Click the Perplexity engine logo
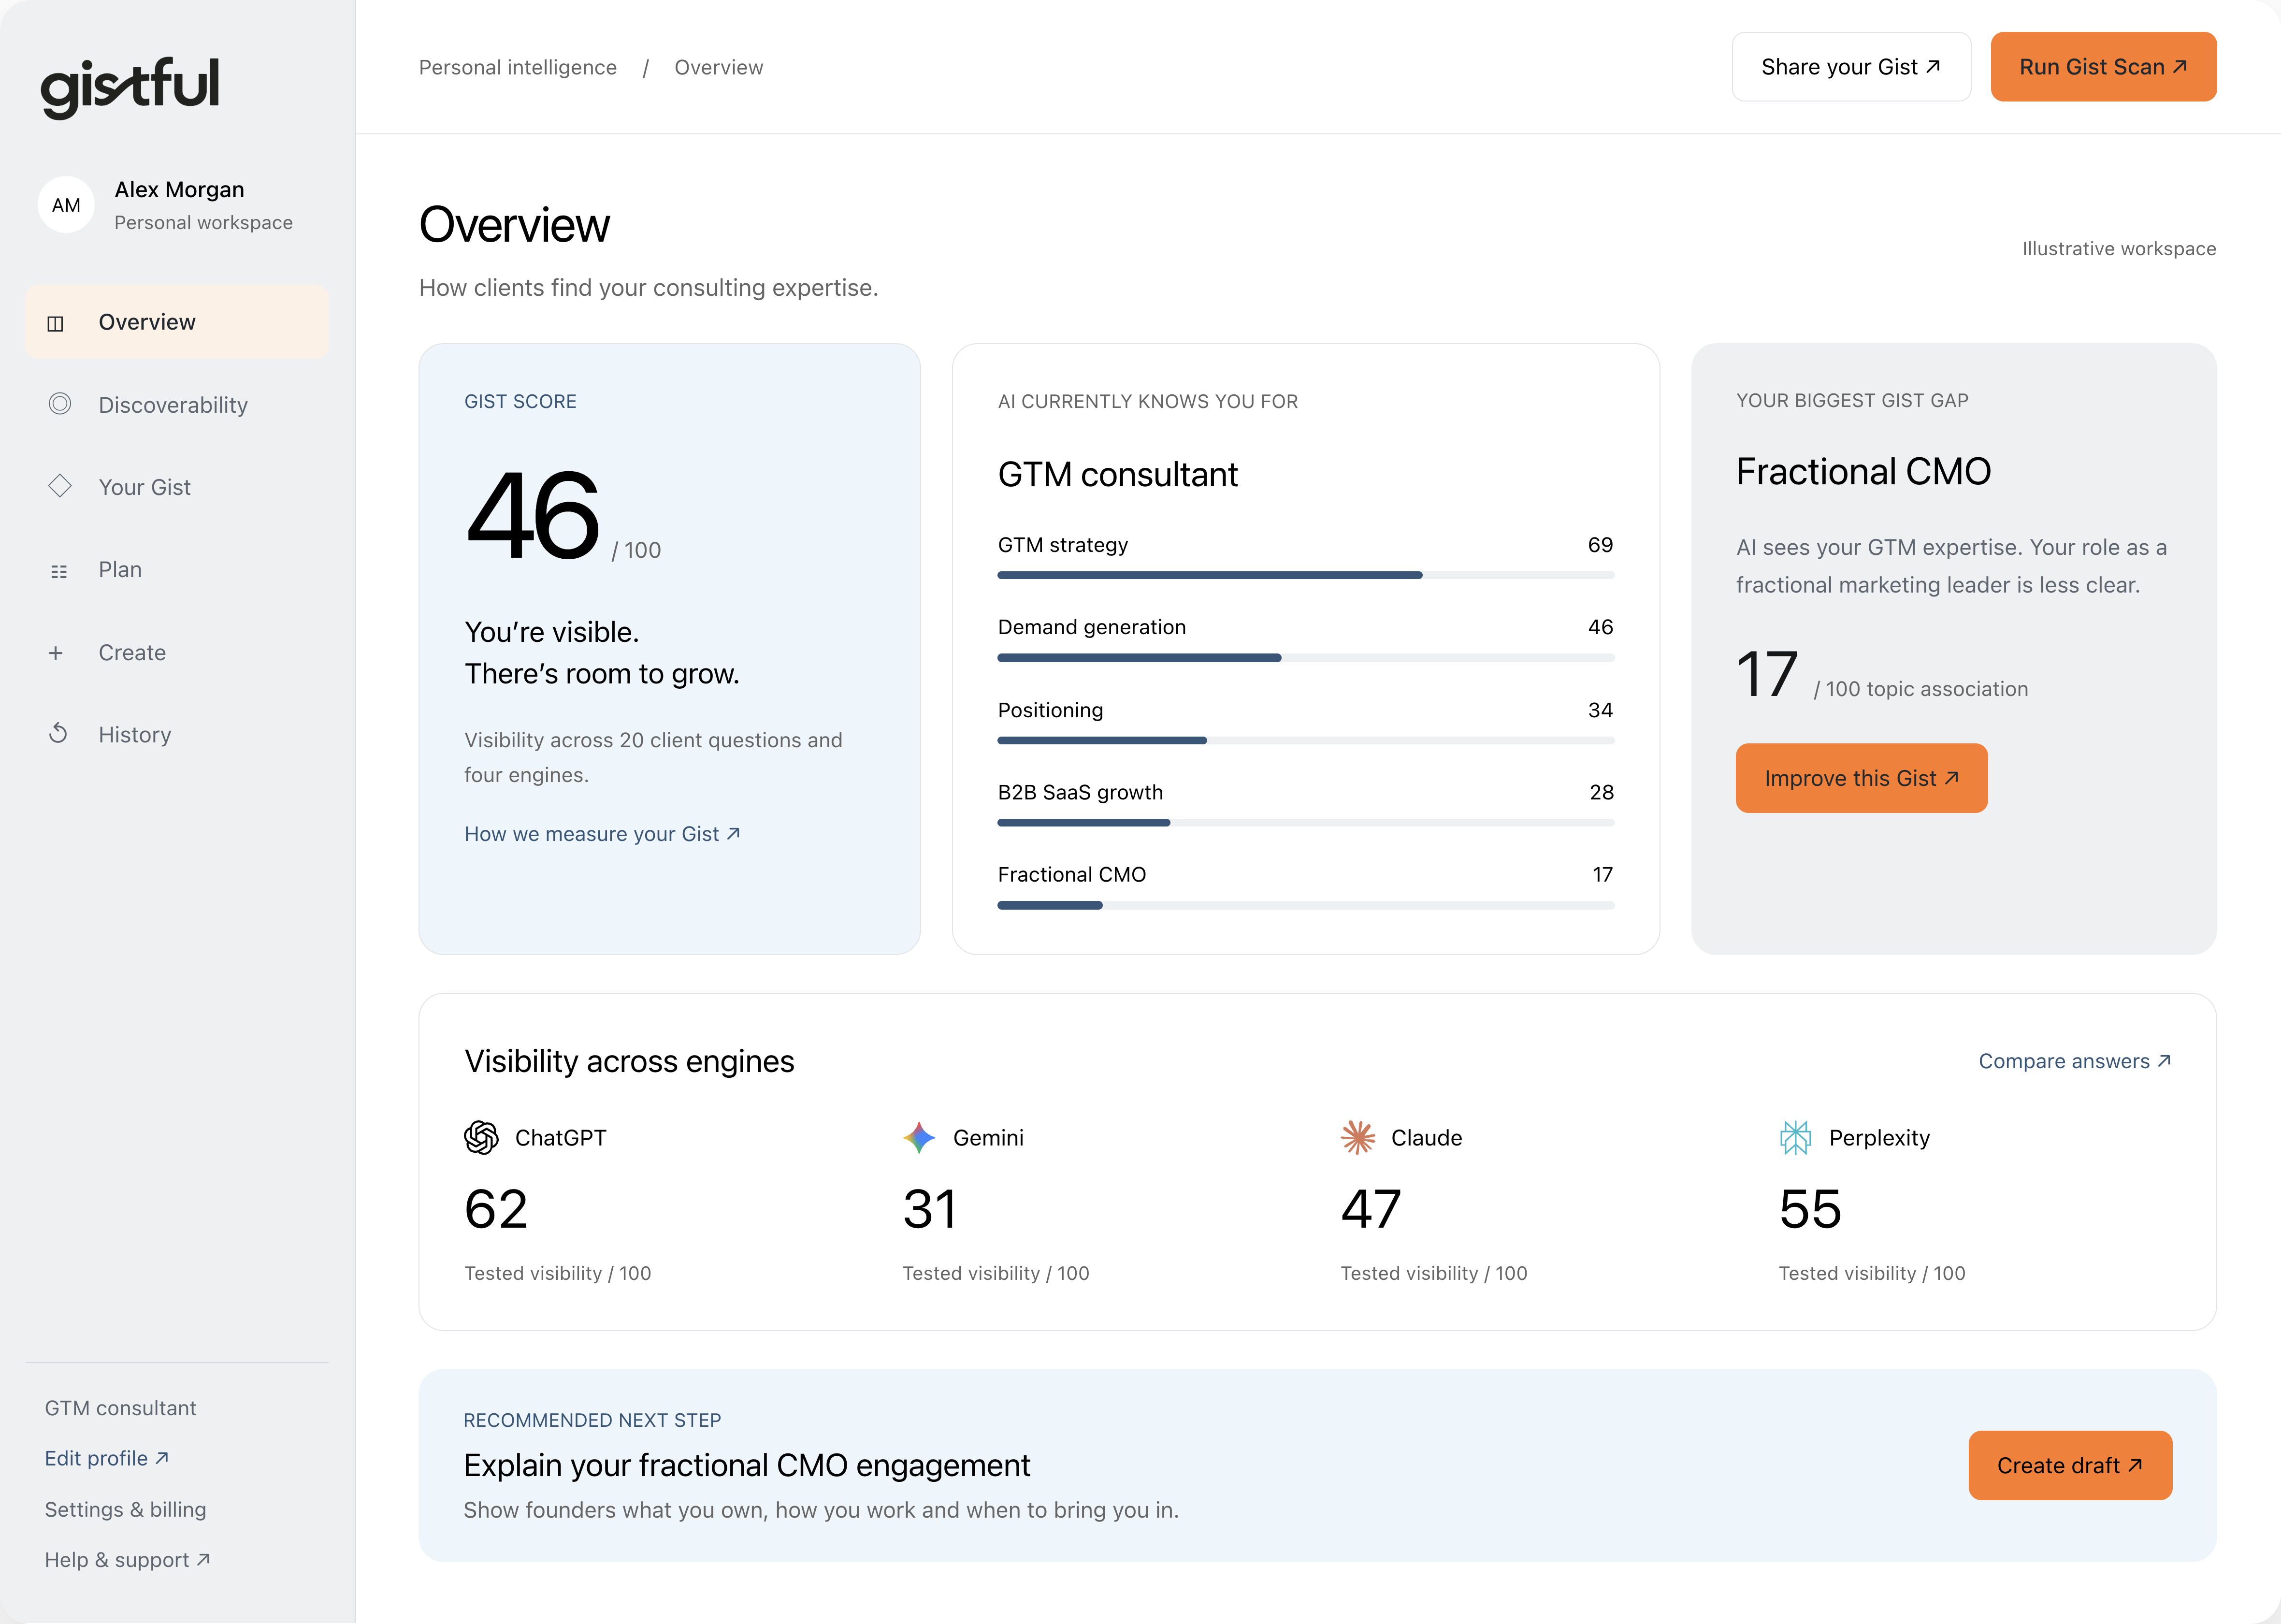Image resolution: width=2281 pixels, height=1624 pixels. [1795, 1137]
